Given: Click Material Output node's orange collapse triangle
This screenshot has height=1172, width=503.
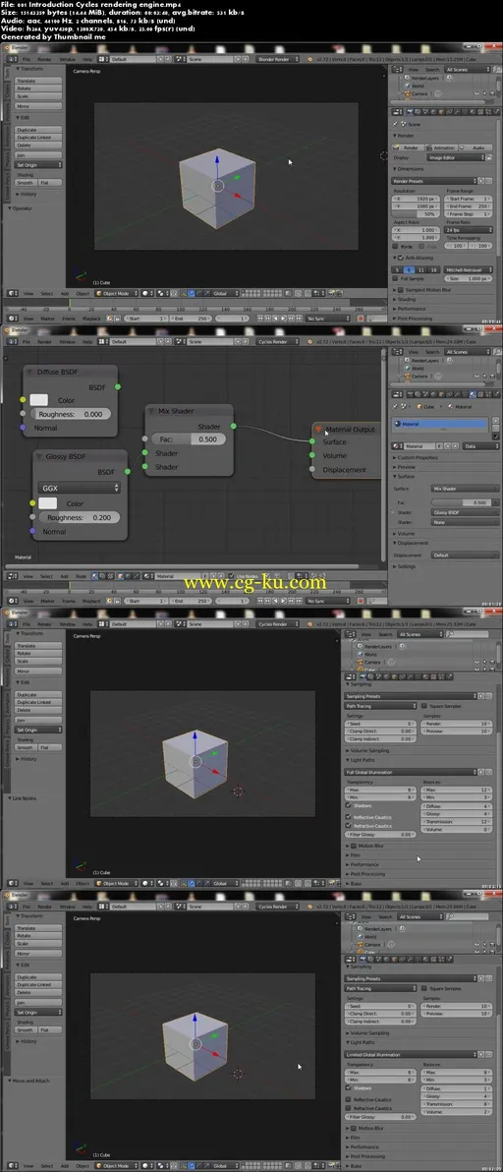Looking at the screenshot, I should [x=318, y=429].
